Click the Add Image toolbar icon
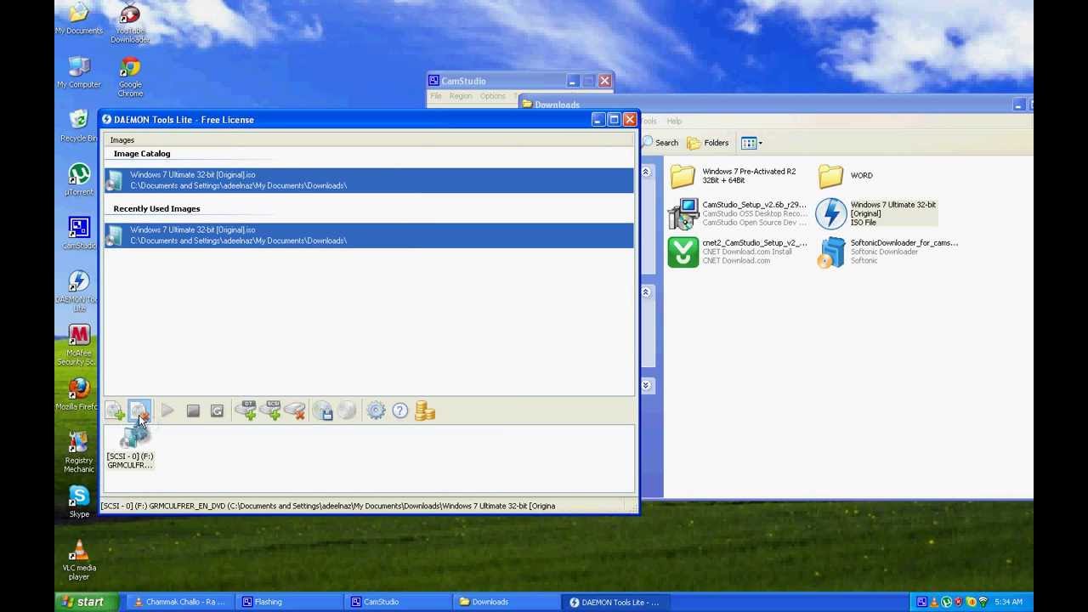 [115, 411]
